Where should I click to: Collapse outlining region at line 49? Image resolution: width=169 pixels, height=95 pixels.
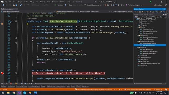(x=16, y=73)
